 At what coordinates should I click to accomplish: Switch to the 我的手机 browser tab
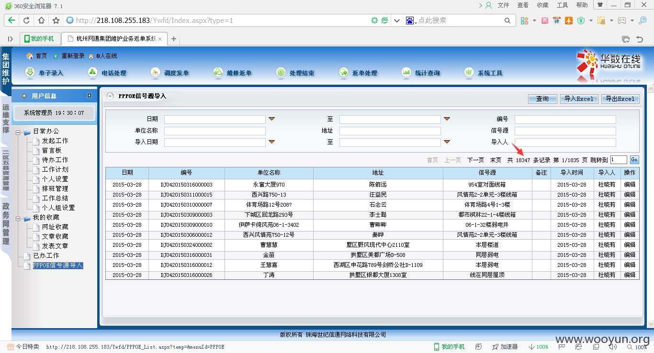tap(40, 39)
